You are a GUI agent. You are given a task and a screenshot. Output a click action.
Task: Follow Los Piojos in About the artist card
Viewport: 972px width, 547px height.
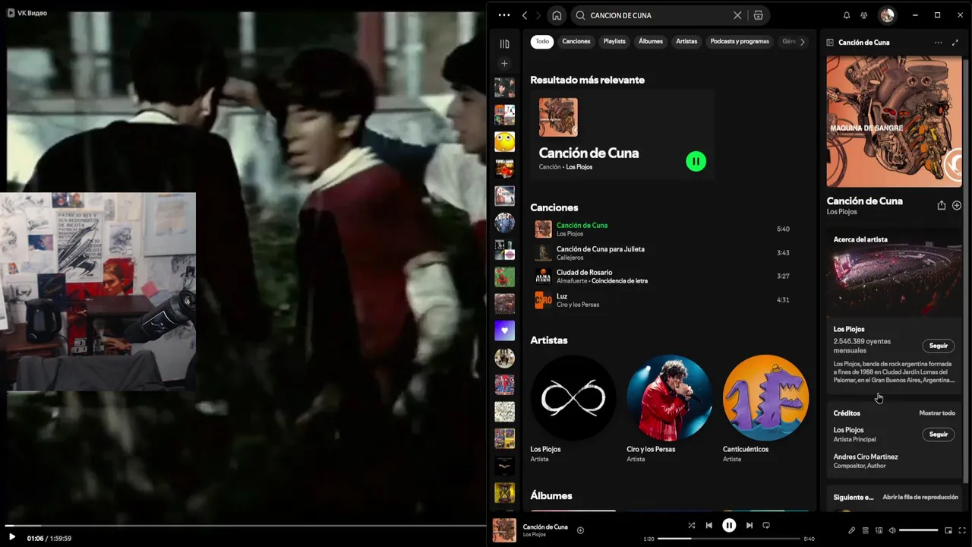coord(939,346)
